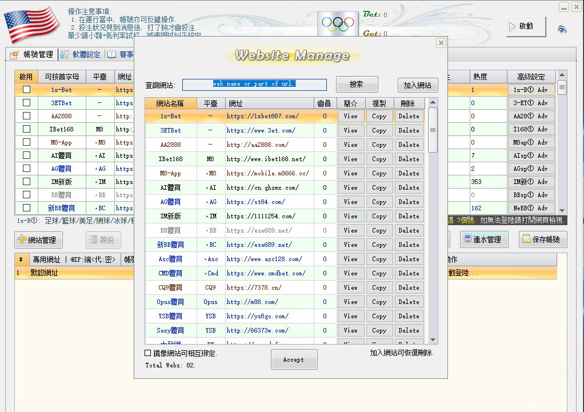Click the 搜索 search button
Viewport: 584px width, 412px height.
(x=357, y=84)
